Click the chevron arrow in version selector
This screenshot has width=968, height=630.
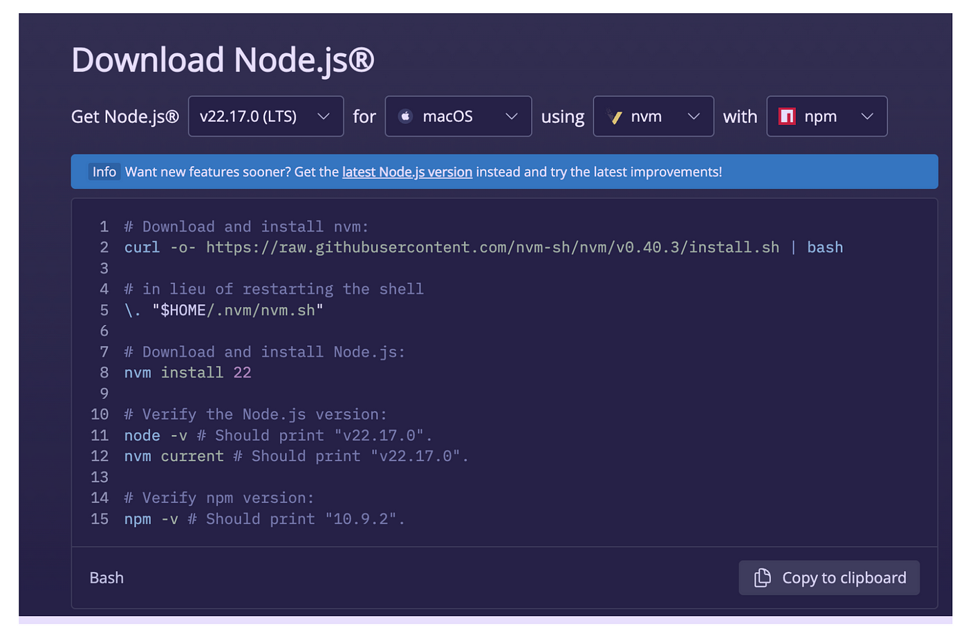(323, 116)
